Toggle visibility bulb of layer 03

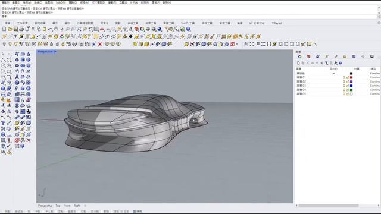click(344, 86)
